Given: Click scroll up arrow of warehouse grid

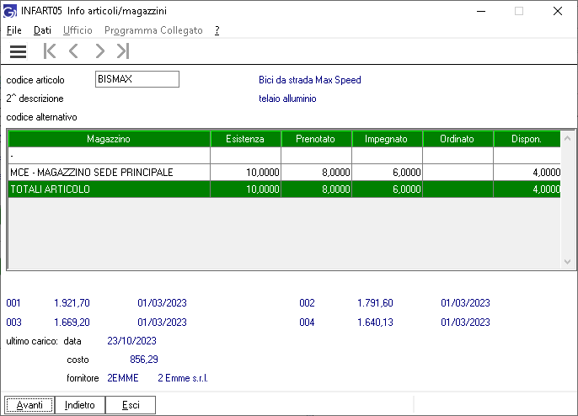Looking at the screenshot, I should pos(567,139).
